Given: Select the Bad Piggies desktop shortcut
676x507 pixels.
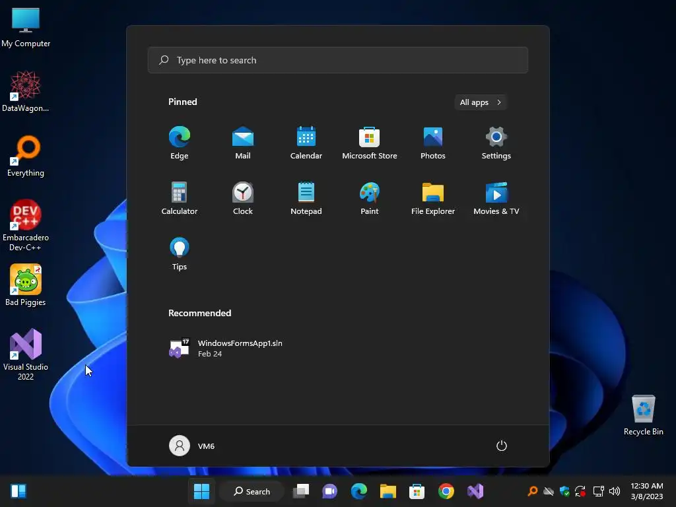Looking at the screenshot, I should 26,285.
